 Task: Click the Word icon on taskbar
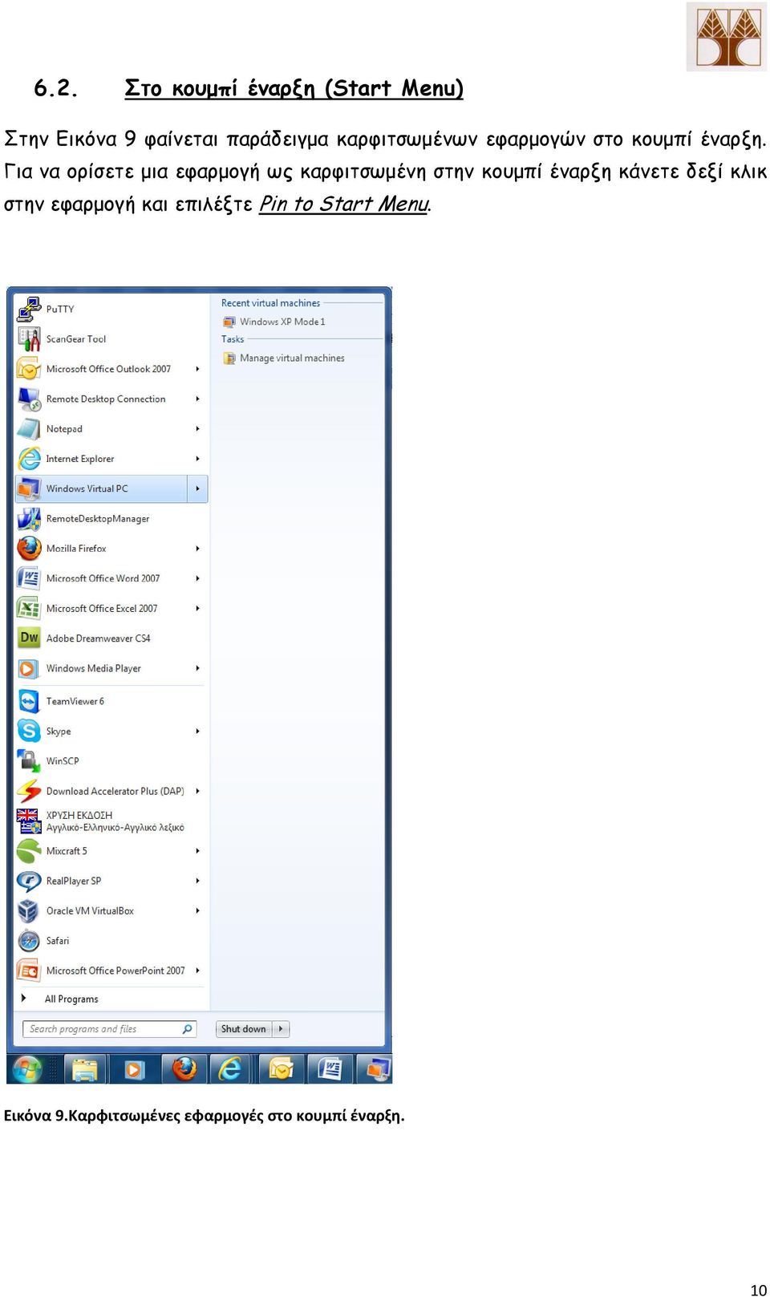click(330, 1069)
